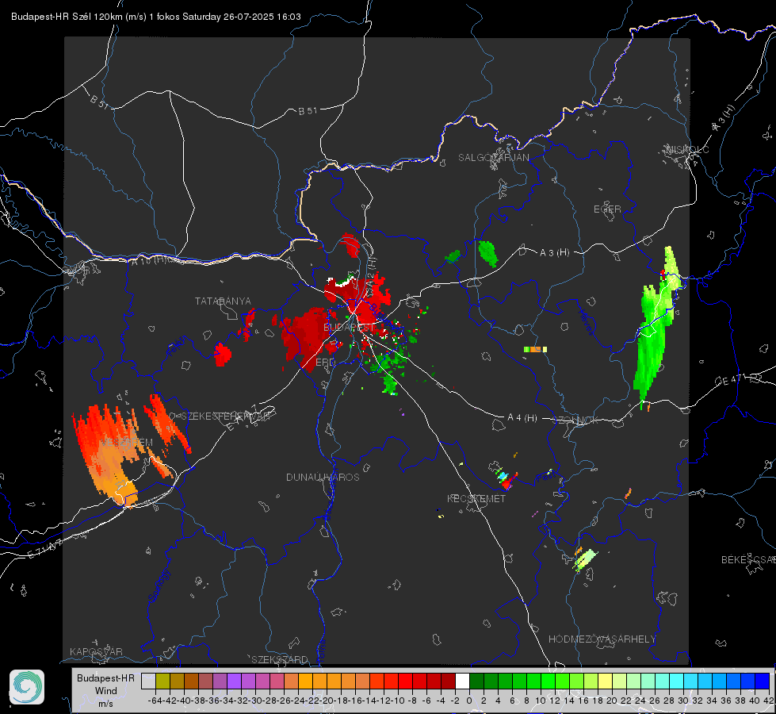The width and height of the screenshot is (776, 714).
Task: Click the HÓDMEZŐVÁSÁRHELY city label
Action: tap(602, 639)
